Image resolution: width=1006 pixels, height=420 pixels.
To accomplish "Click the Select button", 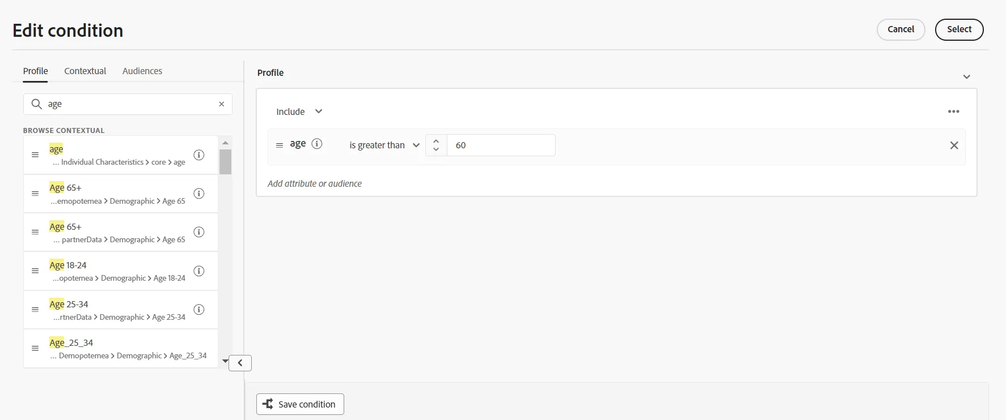I will 959,29.
